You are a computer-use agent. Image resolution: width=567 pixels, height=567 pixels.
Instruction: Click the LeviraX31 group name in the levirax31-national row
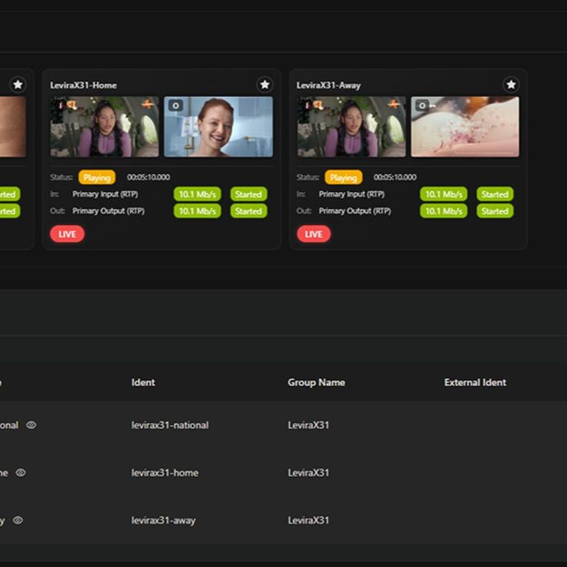tap(308, 425)
